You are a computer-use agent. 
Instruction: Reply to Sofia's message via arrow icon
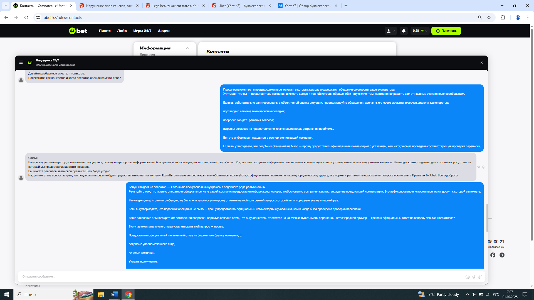[479, 167]
